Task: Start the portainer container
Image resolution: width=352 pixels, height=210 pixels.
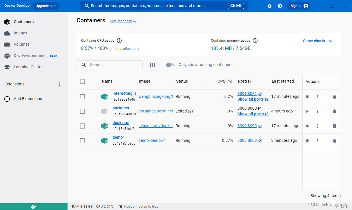Action: pyautogui.click(x=307, y=111)
